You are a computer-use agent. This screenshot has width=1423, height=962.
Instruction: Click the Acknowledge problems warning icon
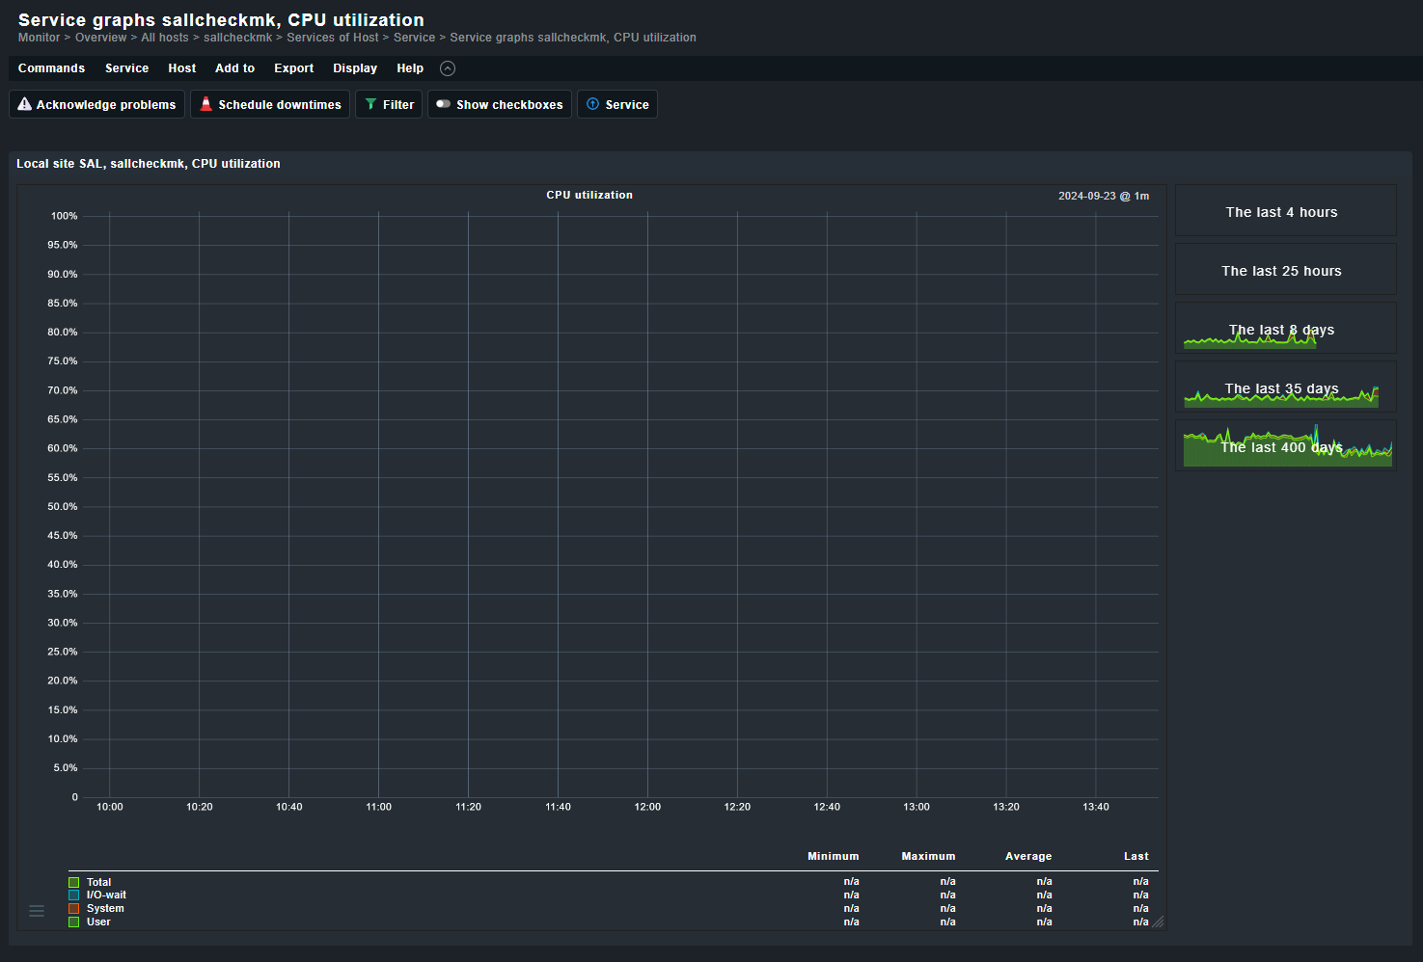point(24,103)
